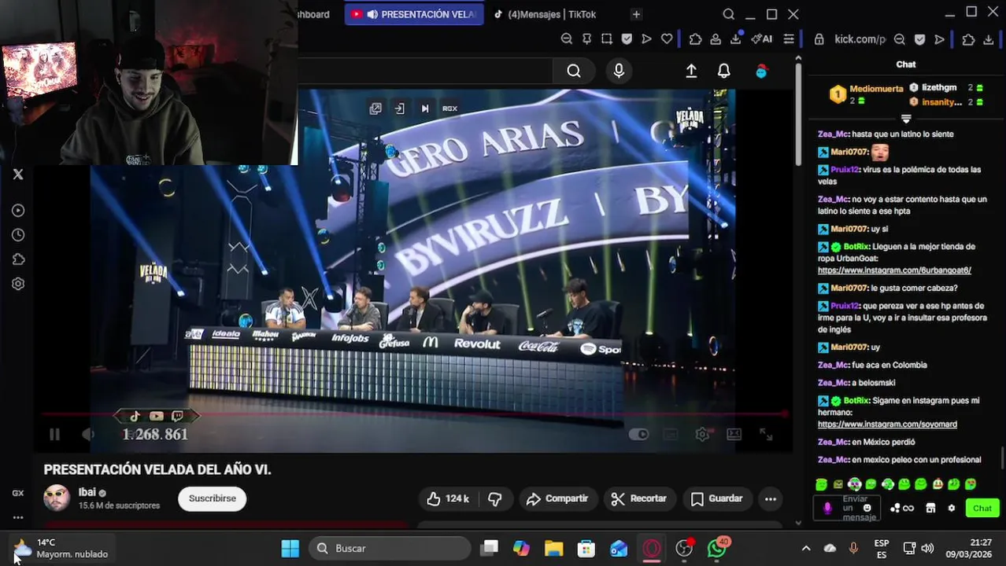Toggle the YouTube autoplay switch

638,434
